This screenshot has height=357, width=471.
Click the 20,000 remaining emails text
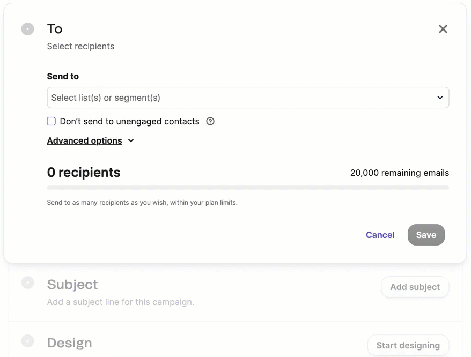click(399, 173)
